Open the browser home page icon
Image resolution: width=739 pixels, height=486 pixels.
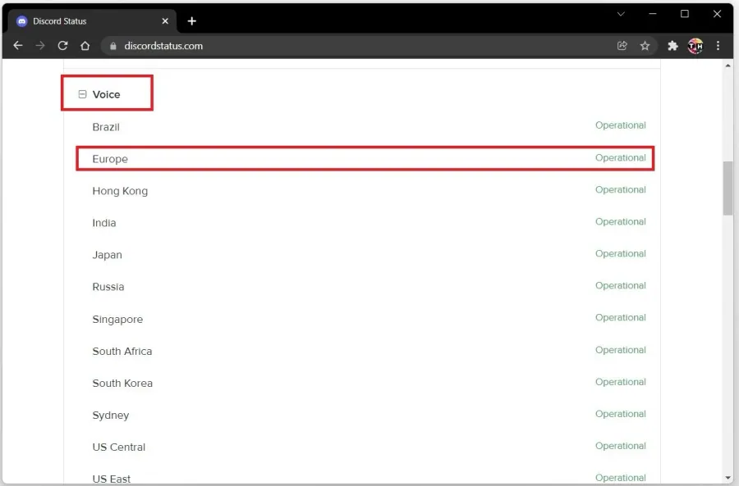[x=85, y=46]
